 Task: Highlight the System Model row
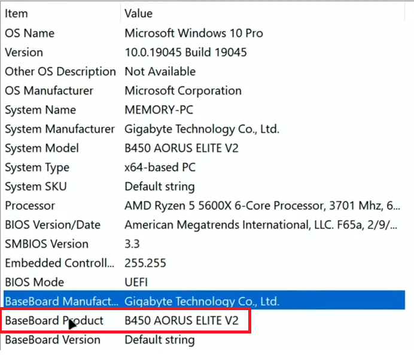coord(42,148)
